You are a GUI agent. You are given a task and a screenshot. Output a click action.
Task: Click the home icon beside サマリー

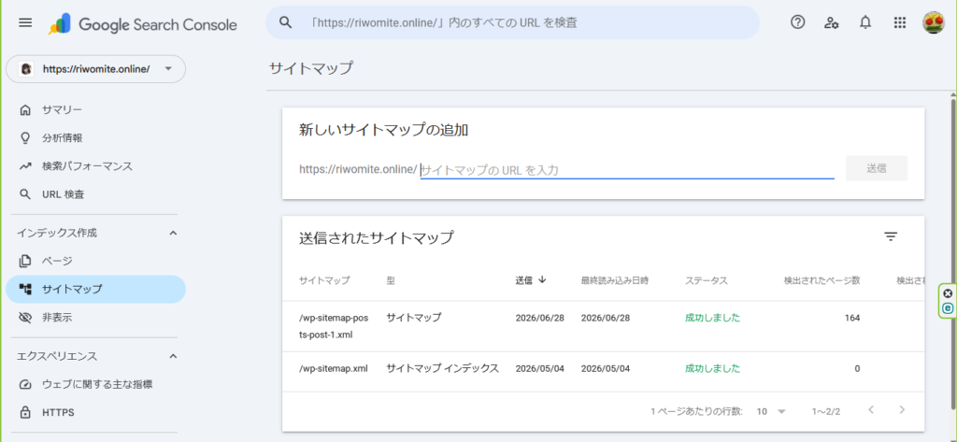(25, 110)
